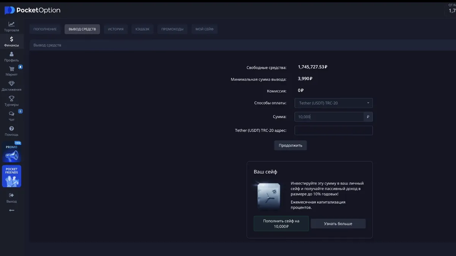This screenshot has width=456, height=256.
Task: Click the Продолжить button
Action: (x=290, y=145)
